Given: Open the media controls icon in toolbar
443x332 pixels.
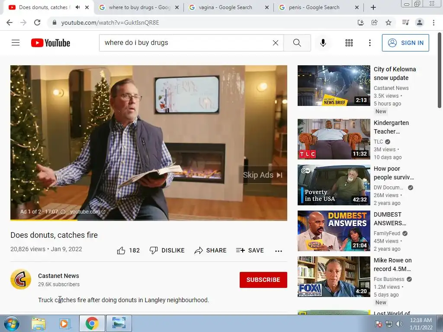Looking at the screenshot, I should click(x=405, y=22).
